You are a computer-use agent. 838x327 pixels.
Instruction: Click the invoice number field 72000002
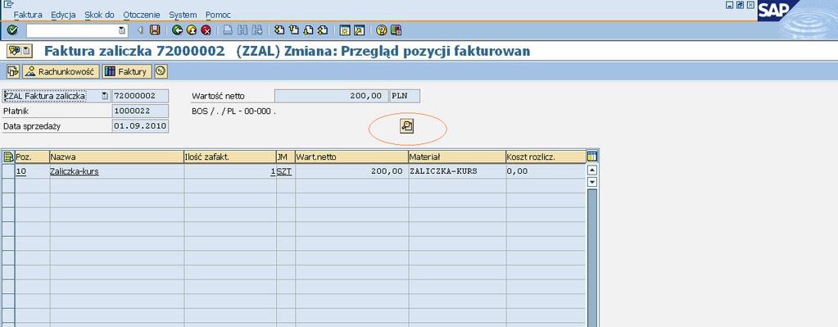[141, 96]
